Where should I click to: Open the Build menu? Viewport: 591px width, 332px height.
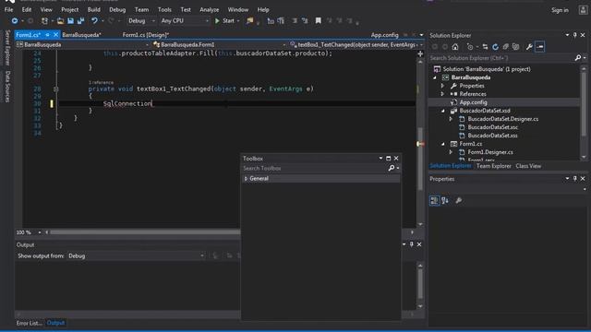pos(94,10)
